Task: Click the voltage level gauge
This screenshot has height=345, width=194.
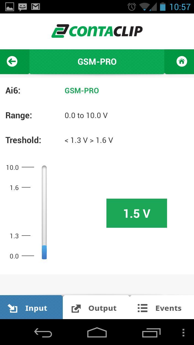Action: click(x=44, y=212)
